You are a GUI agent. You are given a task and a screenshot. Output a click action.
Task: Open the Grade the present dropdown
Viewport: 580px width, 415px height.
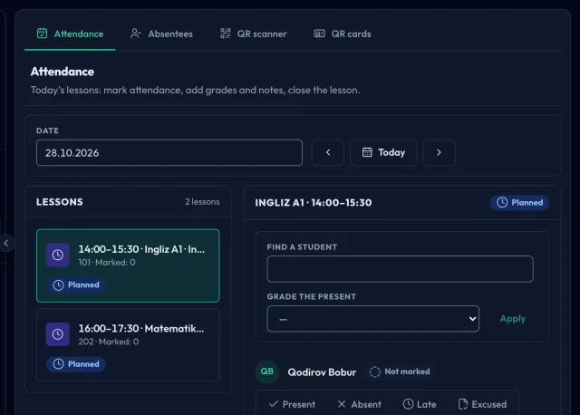pyautogui.click(x=372, y=319)
